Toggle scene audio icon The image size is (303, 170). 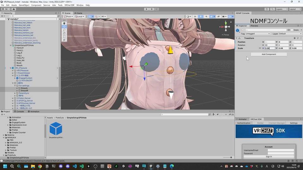point(206,17)
